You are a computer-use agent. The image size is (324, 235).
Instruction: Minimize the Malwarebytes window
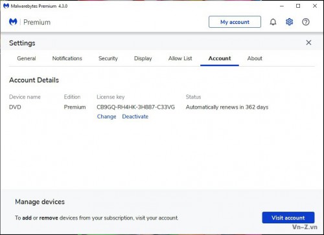(282, 6)
